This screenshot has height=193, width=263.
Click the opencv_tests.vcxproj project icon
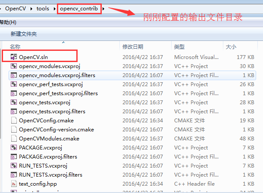[x=14, y=102]
